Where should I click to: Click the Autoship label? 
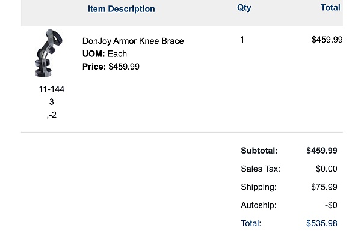coord(259,205)
